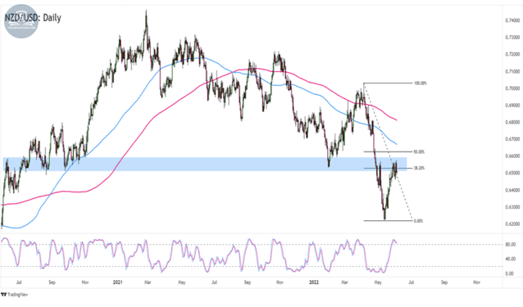Select the 0.71000 price level label
523x307 pixels.
[512, 71]
